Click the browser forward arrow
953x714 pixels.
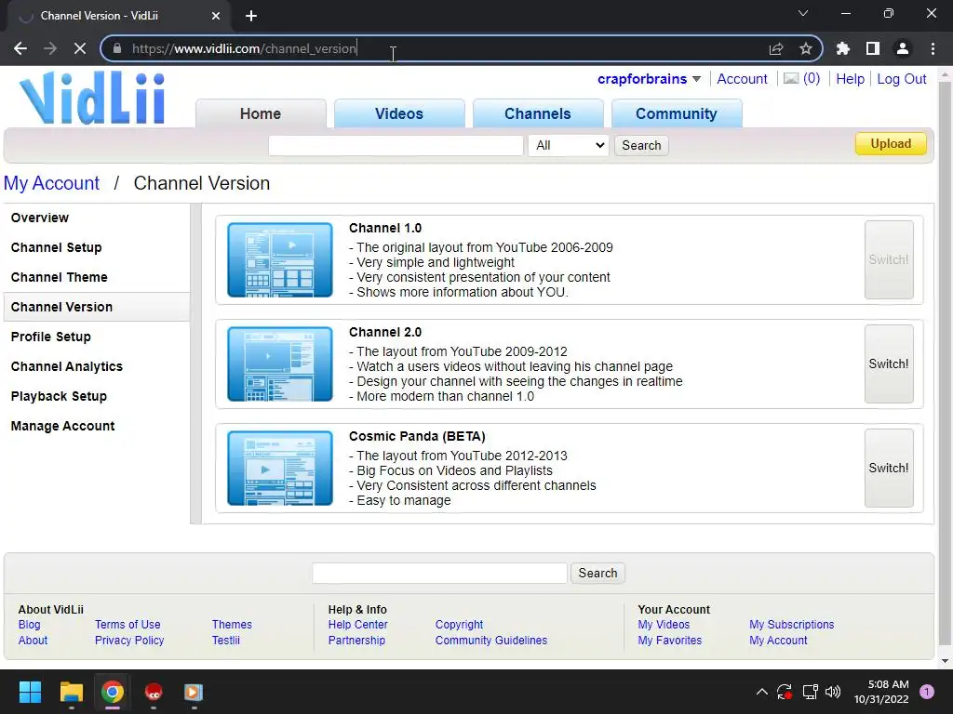pyautogui.click(x=50, y=48)
